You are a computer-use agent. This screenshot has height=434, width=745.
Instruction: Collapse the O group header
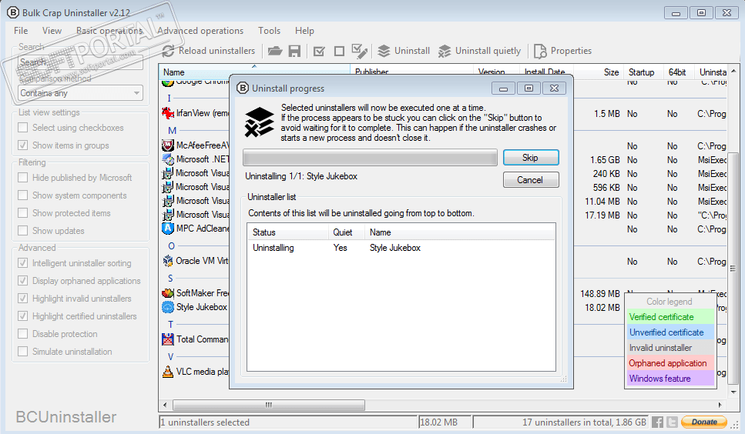tap(172, 246)
